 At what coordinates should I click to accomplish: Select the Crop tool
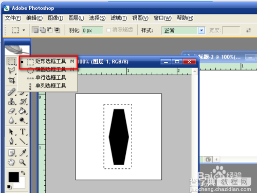[x=11, y=80]
